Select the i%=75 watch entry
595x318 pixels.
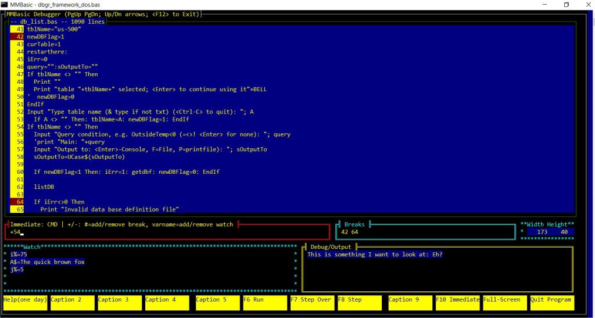coord(19,255)
